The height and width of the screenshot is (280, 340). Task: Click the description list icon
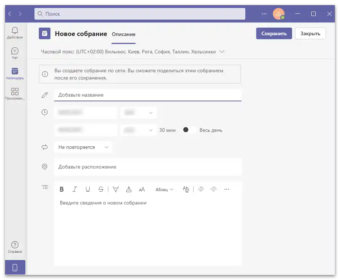point(45,187)
